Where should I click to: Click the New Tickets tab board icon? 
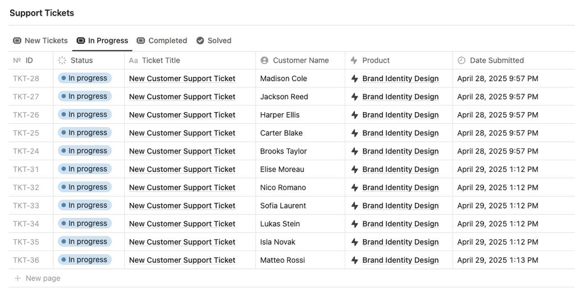point(17,41)
